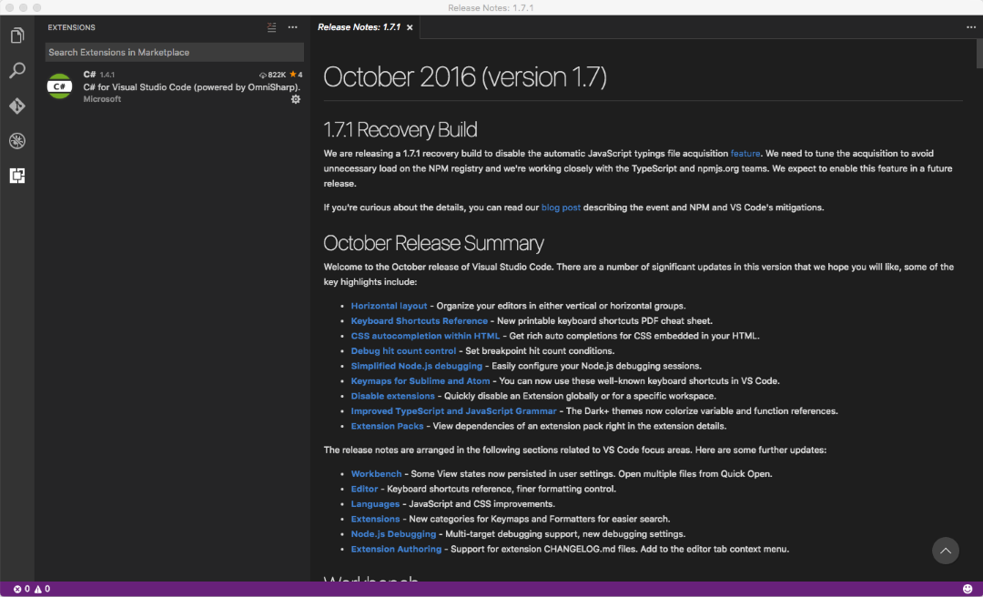Click the C# extension star rating
The height and width of the screenshot is (597, 983).
296,75
